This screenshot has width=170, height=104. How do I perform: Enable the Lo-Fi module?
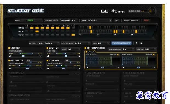[124, 93]
